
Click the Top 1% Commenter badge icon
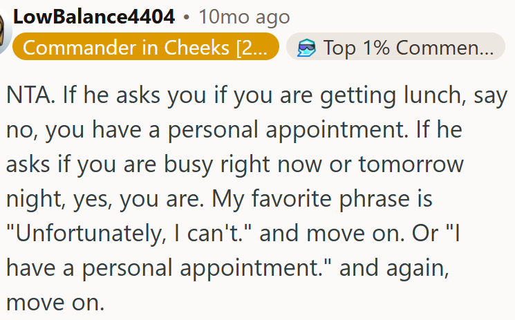[x=305, y=48]
